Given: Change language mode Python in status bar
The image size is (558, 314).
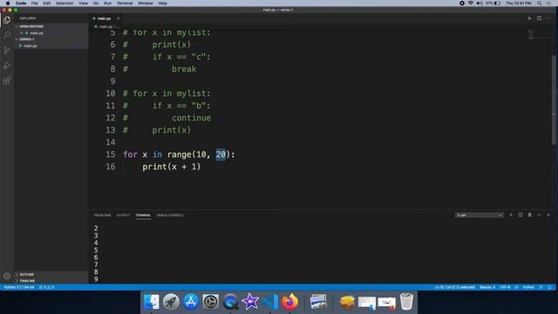Looking at the screenshot, I should [x=528, y=287].
